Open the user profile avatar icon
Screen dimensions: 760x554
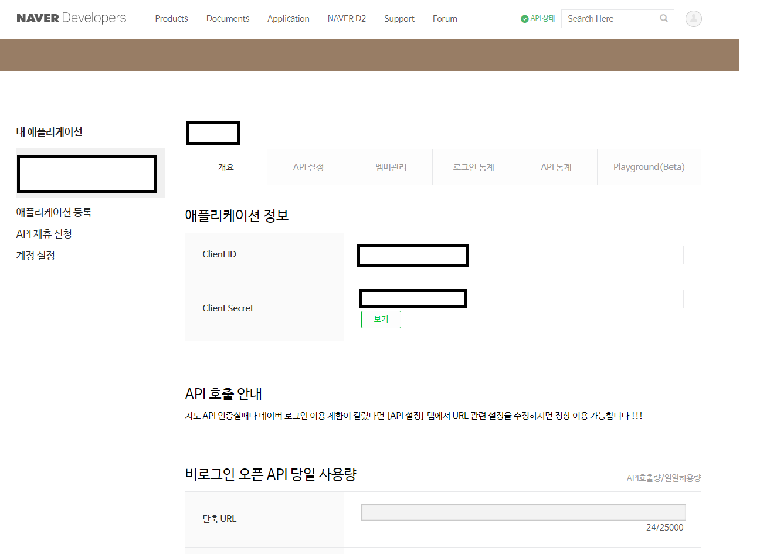point(694,19)
